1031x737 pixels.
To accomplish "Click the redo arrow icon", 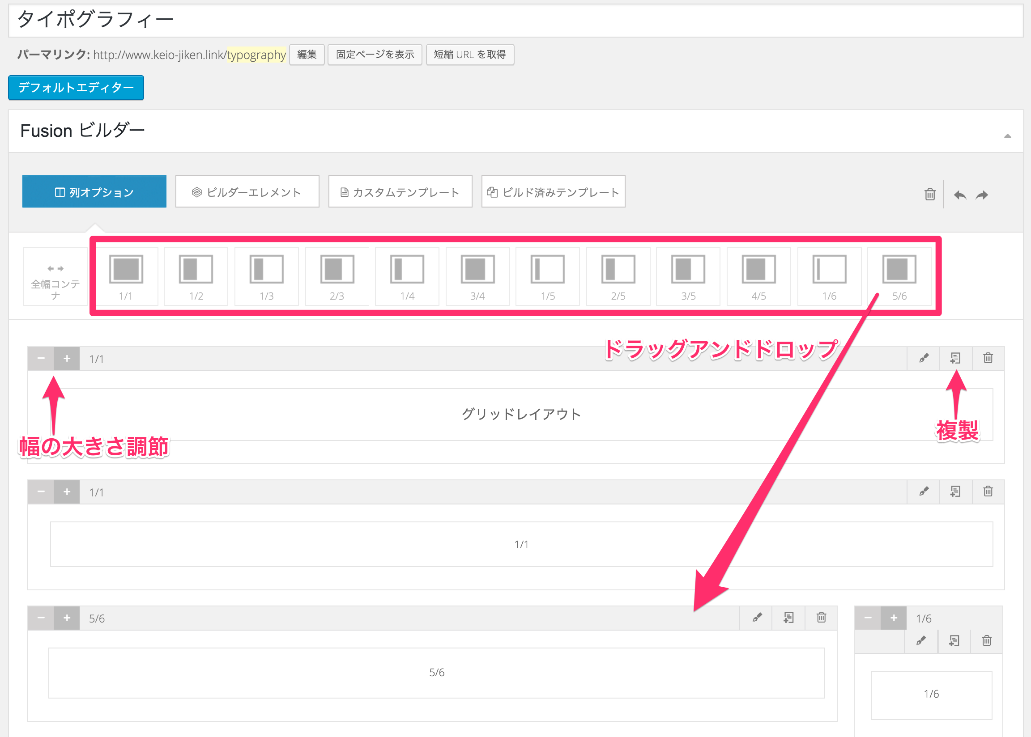I will point(982,195).
